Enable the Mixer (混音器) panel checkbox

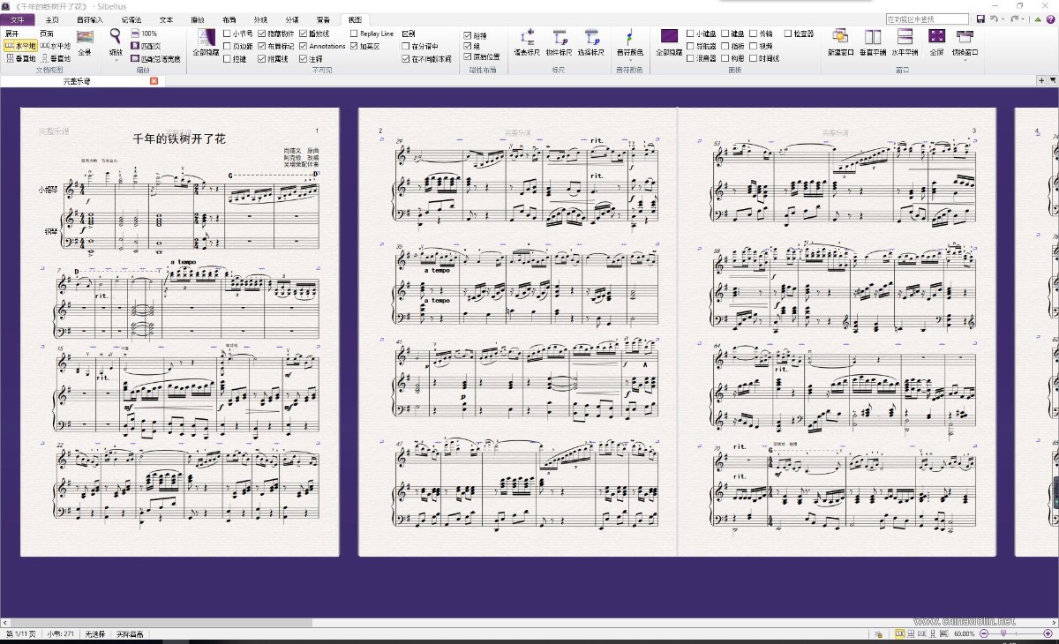point(691,59)
